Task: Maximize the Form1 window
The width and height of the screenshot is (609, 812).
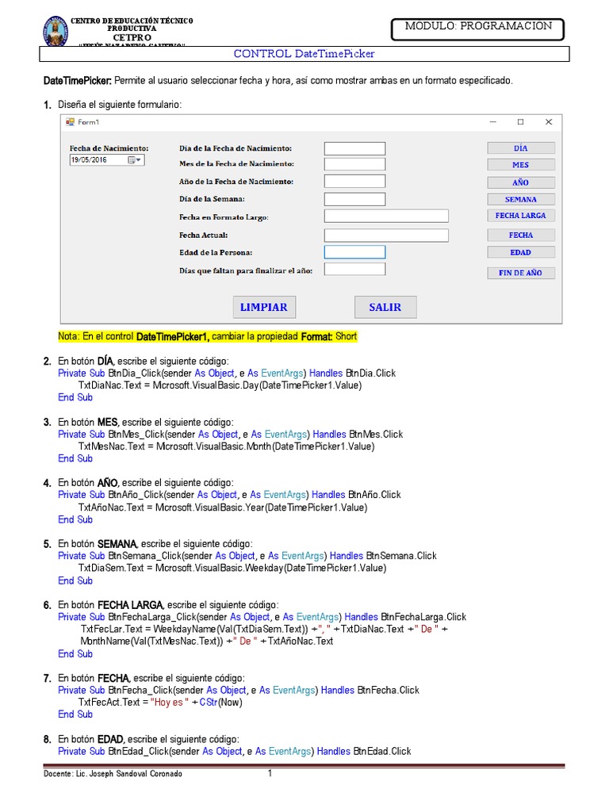Action: (520, 121)
